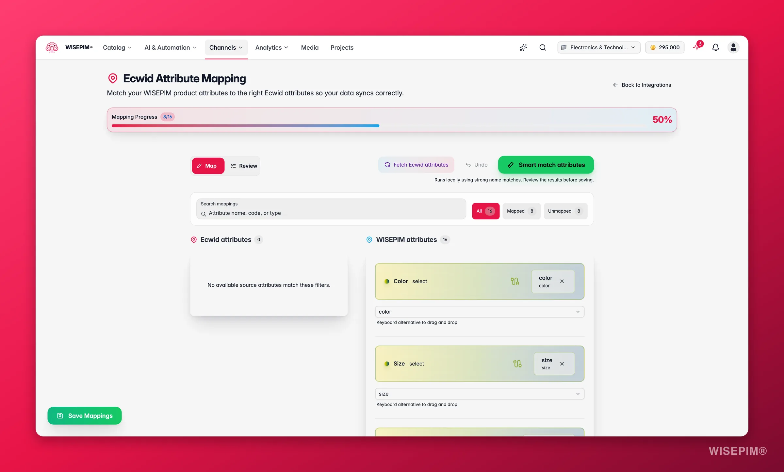Viewport: 784px width, 472px height.
Task: Go to the Projects page
Action: pos(342,47)
